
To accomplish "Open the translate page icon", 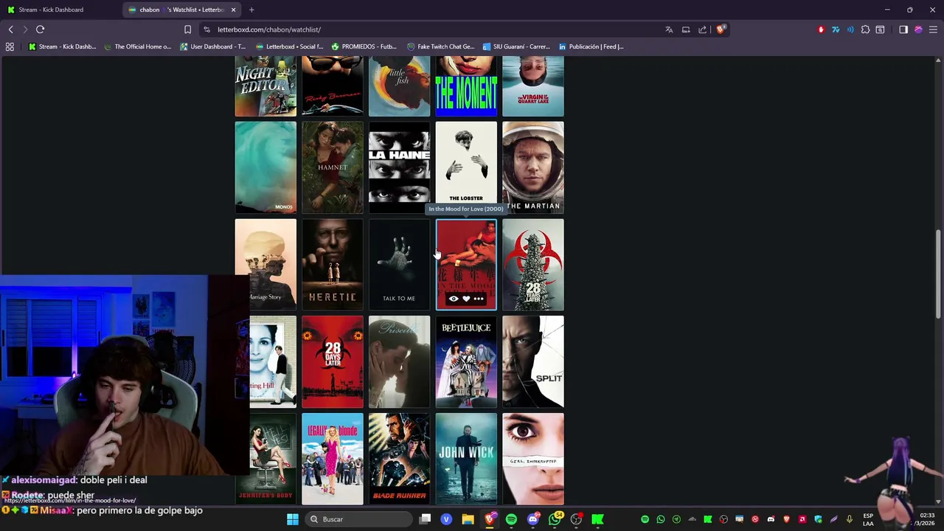I will 669,29.
